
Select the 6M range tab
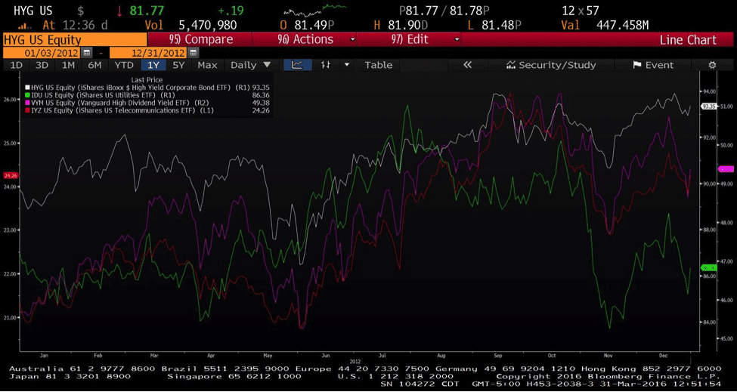coord(94,65)
